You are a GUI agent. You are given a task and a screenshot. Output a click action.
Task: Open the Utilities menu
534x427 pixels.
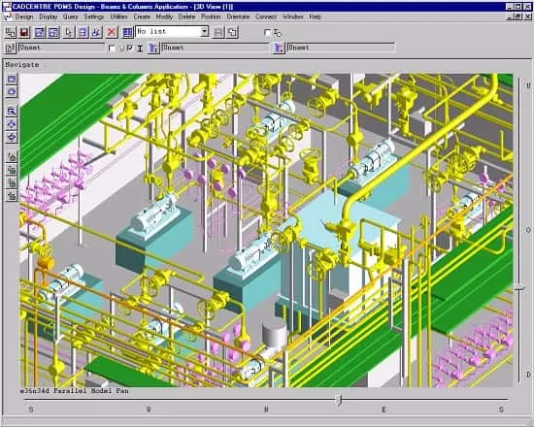(118, 16)
